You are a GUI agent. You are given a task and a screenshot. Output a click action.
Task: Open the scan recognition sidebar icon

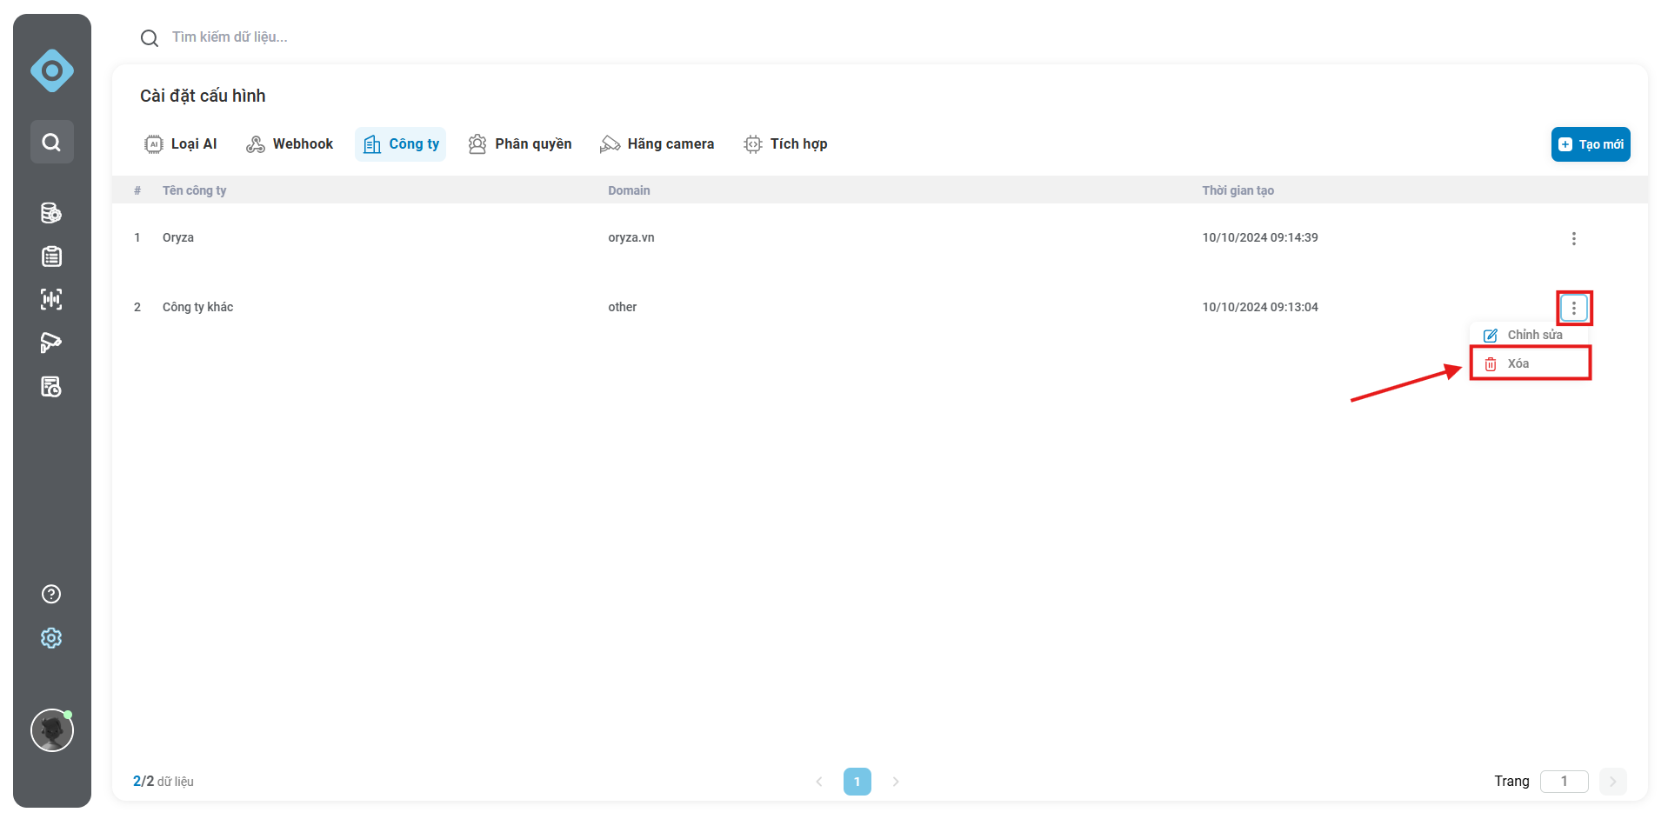pos(51,300)
